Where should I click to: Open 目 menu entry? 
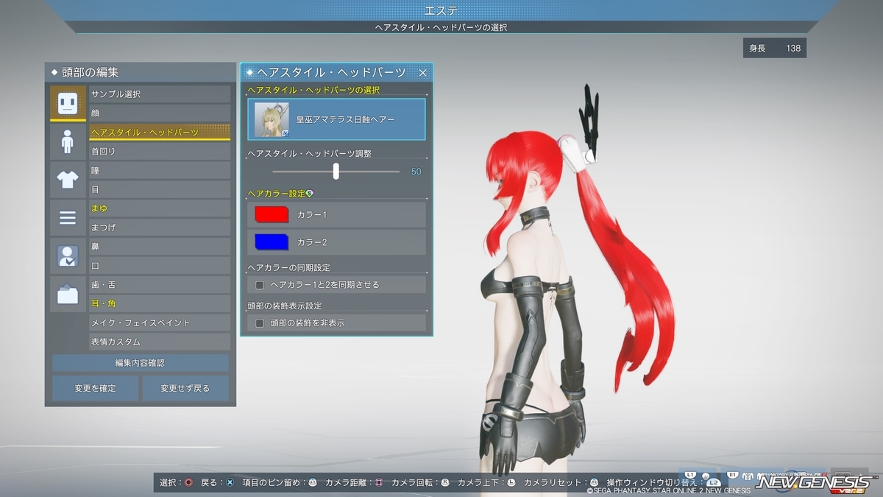[x=160, y=189]
